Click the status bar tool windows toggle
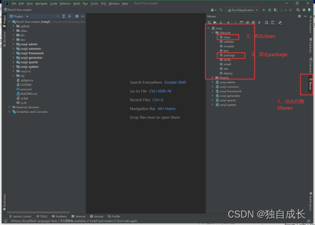 tap(6, 221)
